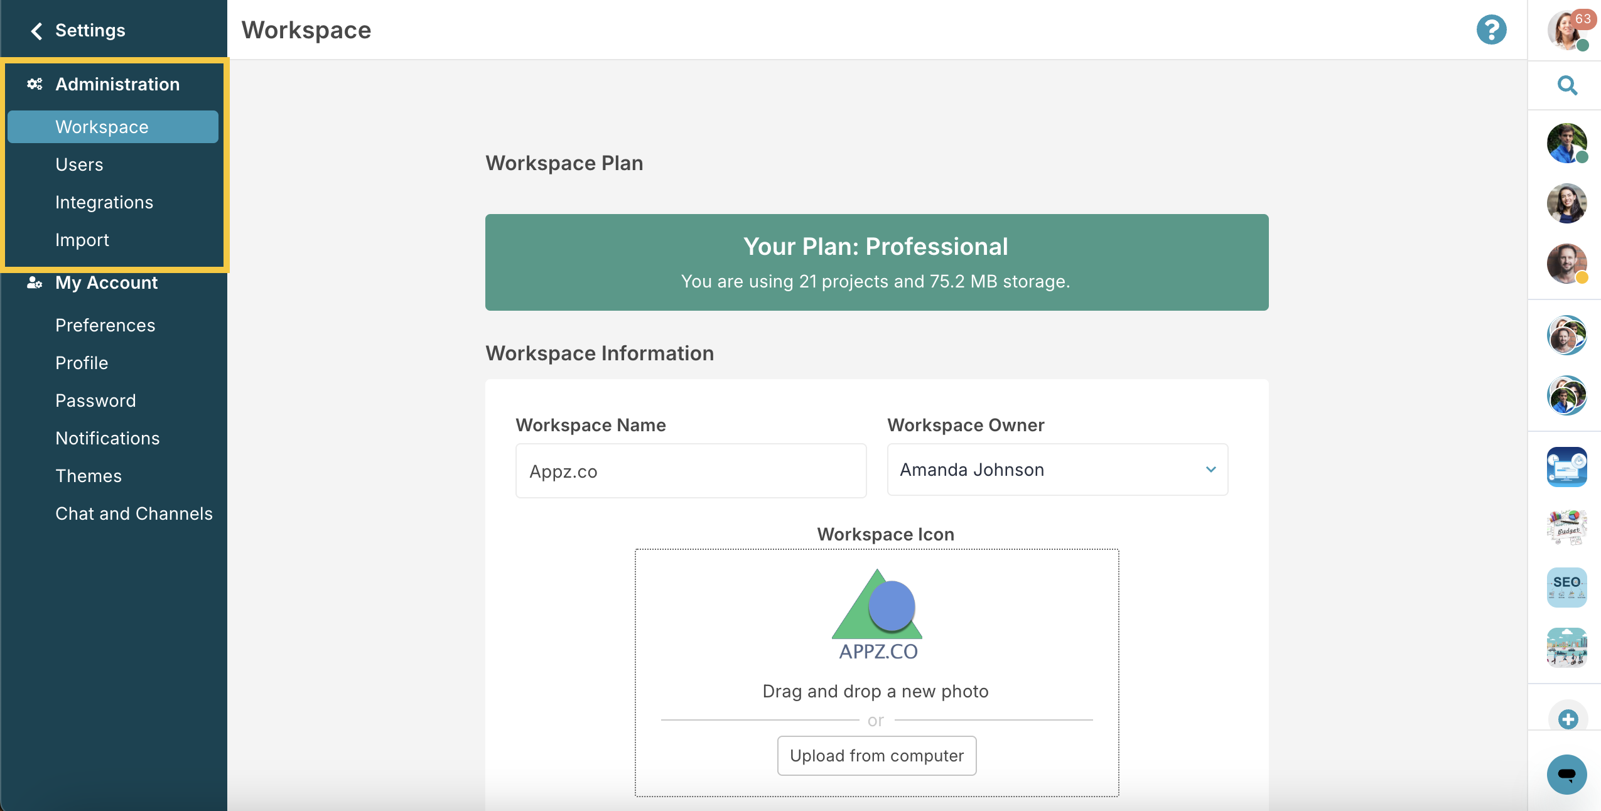1601x811 pixels.
Task: Click the search magnifier icon
Action: pyautogui.click(x=1567, y=85)
